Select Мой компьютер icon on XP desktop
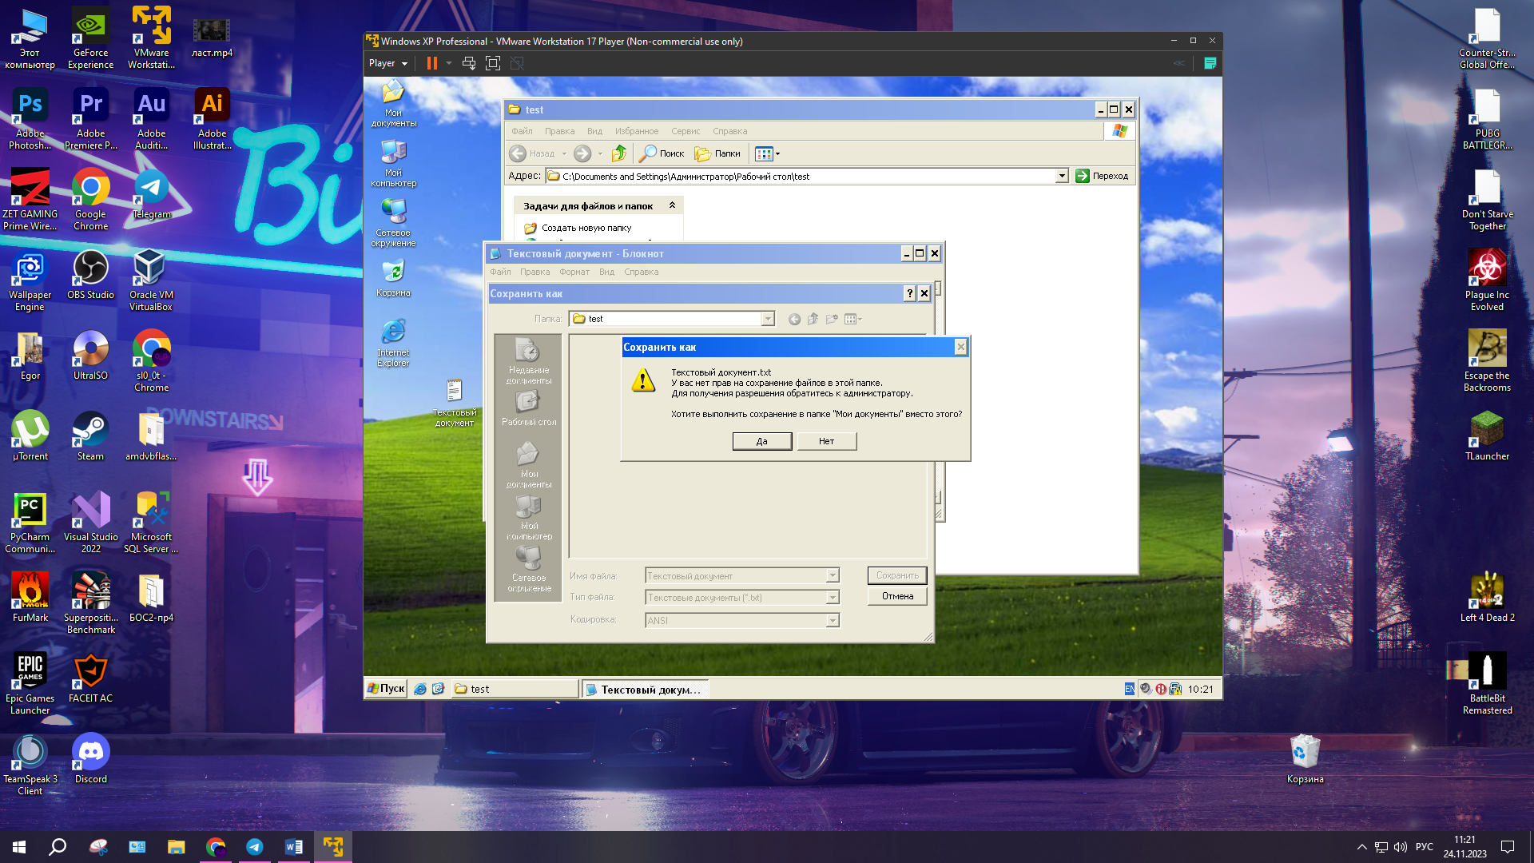 [x=393, y=164]
